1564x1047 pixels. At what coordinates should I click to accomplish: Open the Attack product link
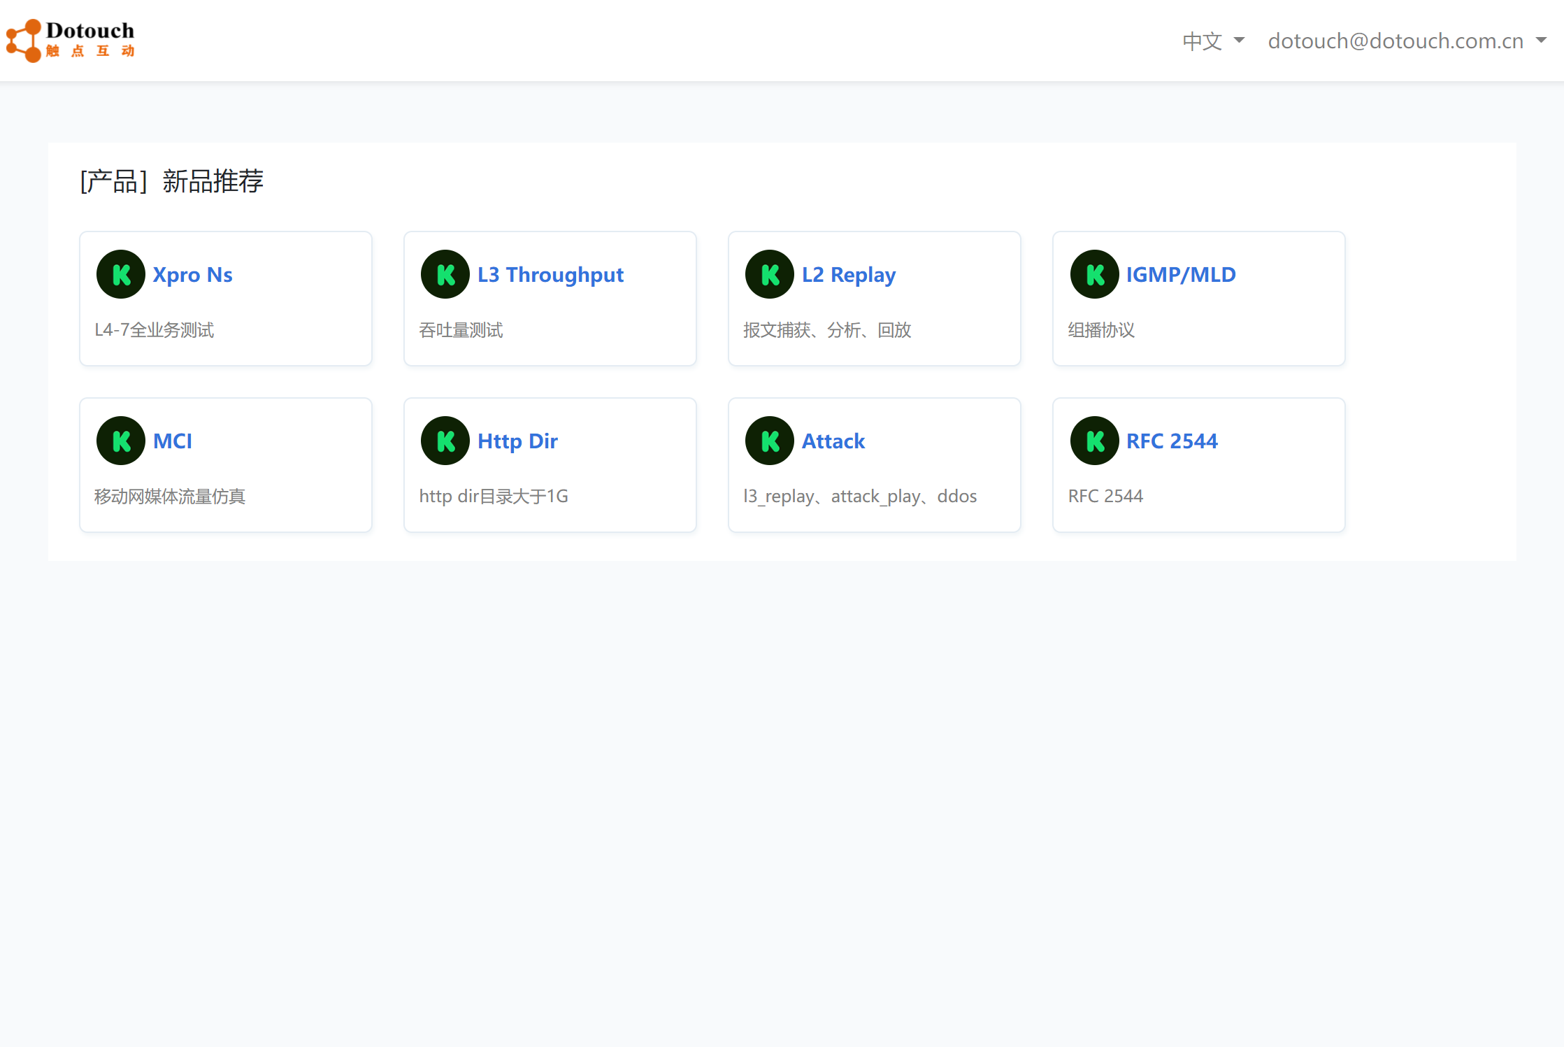[x=833, y=441]
